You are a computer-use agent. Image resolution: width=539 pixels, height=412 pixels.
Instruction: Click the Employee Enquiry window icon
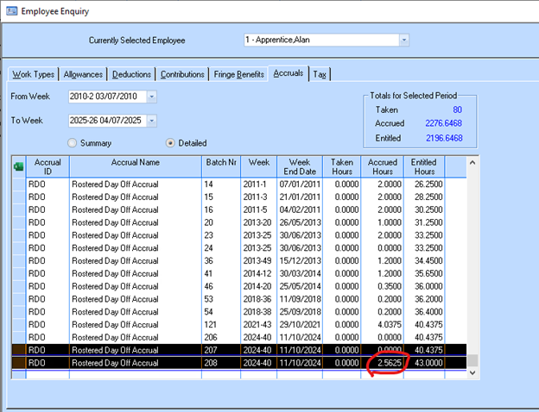pyautogui.click(x=10, y=11)
